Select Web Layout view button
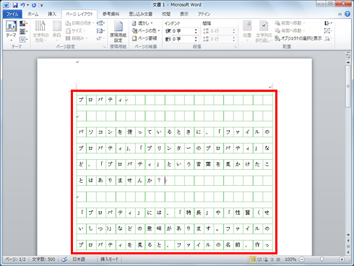Viewport: 354px width, 266px height. tap(265, 259)
